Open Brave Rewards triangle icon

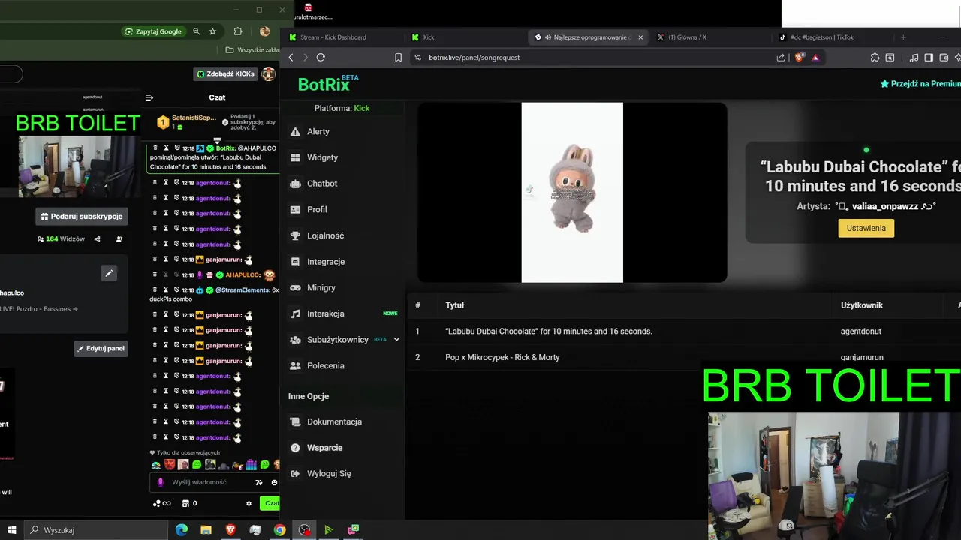815,58
